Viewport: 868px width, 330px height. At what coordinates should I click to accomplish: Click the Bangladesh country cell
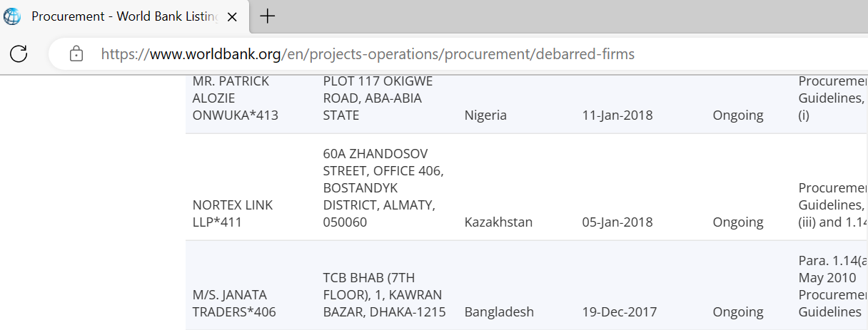[x=499, y=311]
